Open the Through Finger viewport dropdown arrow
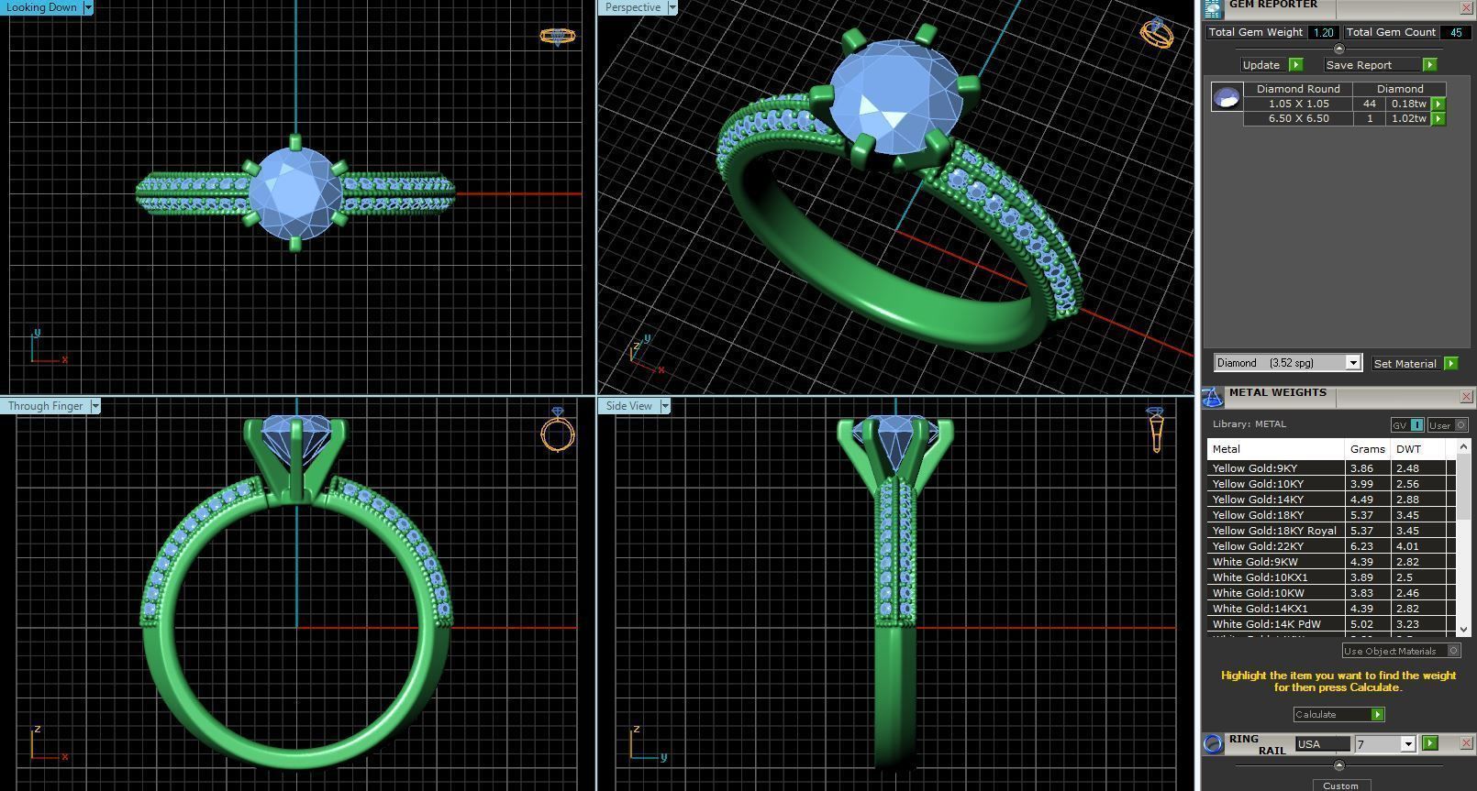Image resolution: width=1477 pixels, height=791 pixels. [94, 406]
